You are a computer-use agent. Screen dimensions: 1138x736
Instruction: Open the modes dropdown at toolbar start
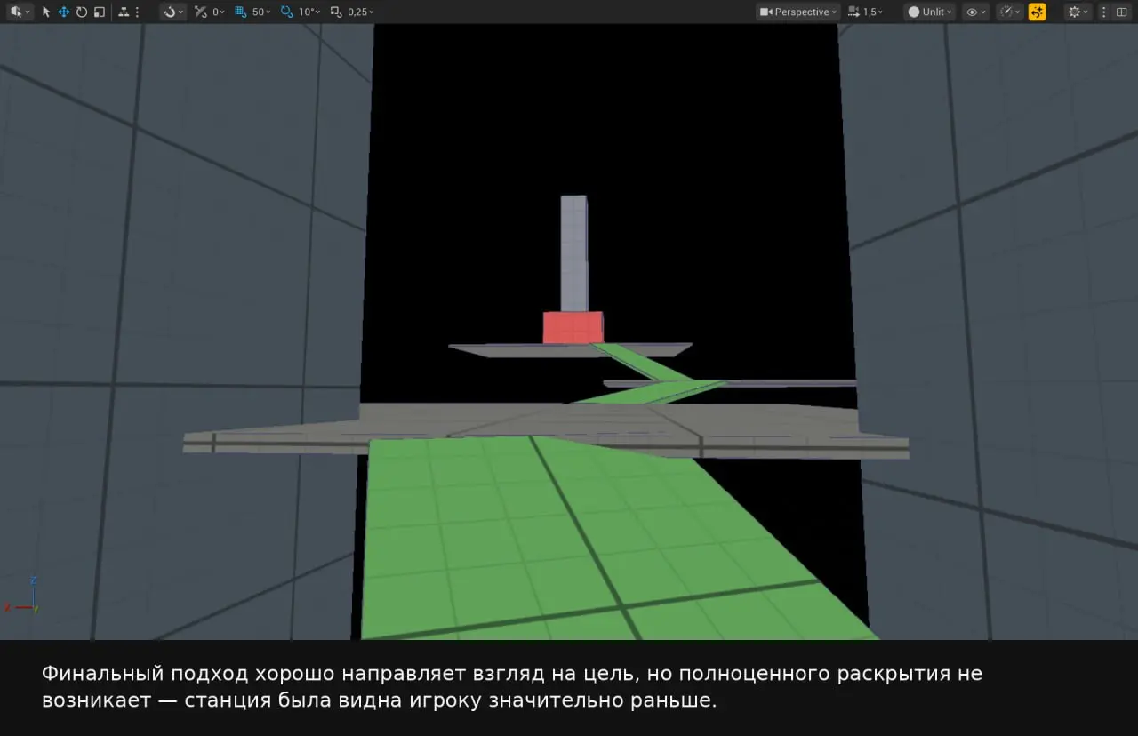click(19, 12)
